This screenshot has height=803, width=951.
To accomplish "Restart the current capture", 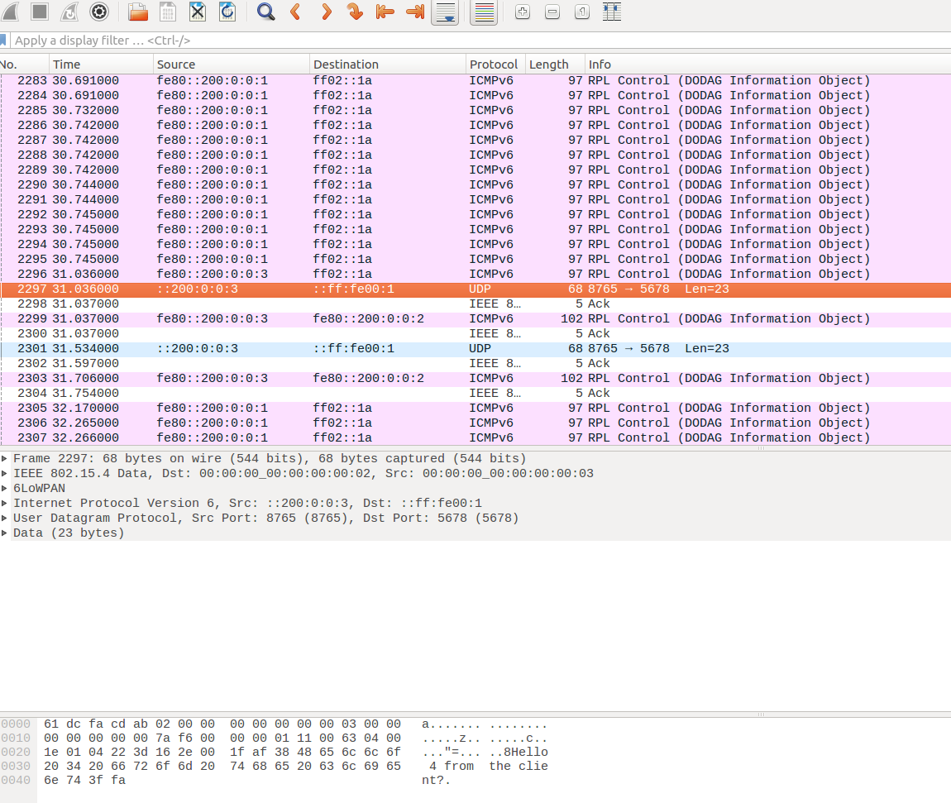I will (x=69, y=11).
